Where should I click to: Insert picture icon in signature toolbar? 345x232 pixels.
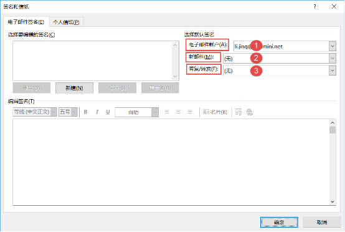click(239, 112)
